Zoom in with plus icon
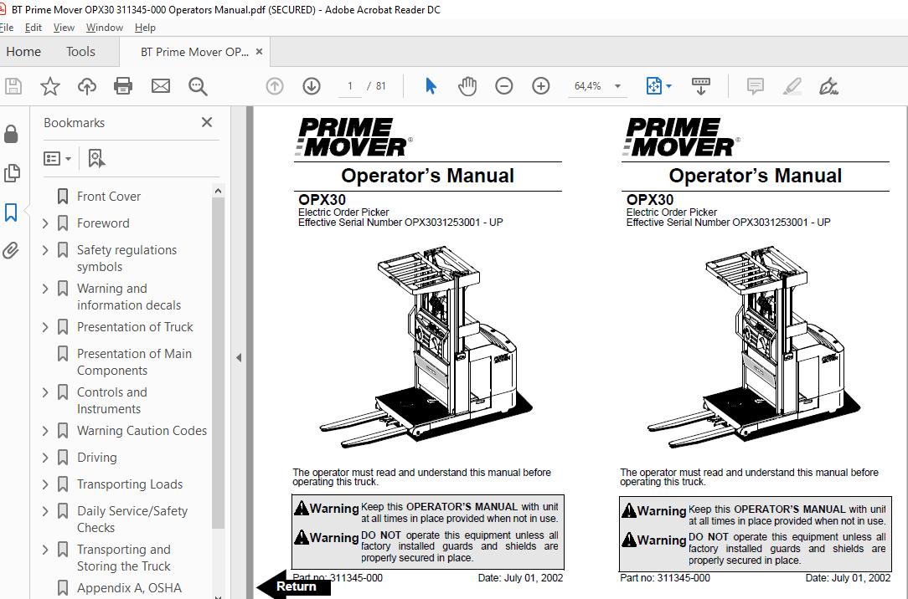 tap(541, 86)
